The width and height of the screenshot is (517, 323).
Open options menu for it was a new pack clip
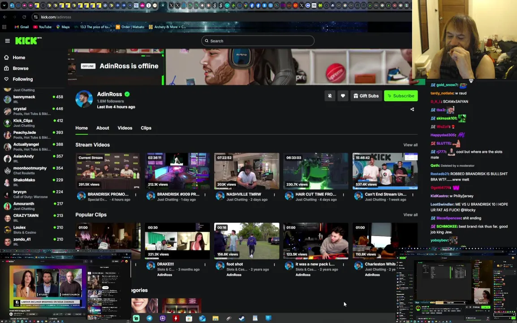343,265
